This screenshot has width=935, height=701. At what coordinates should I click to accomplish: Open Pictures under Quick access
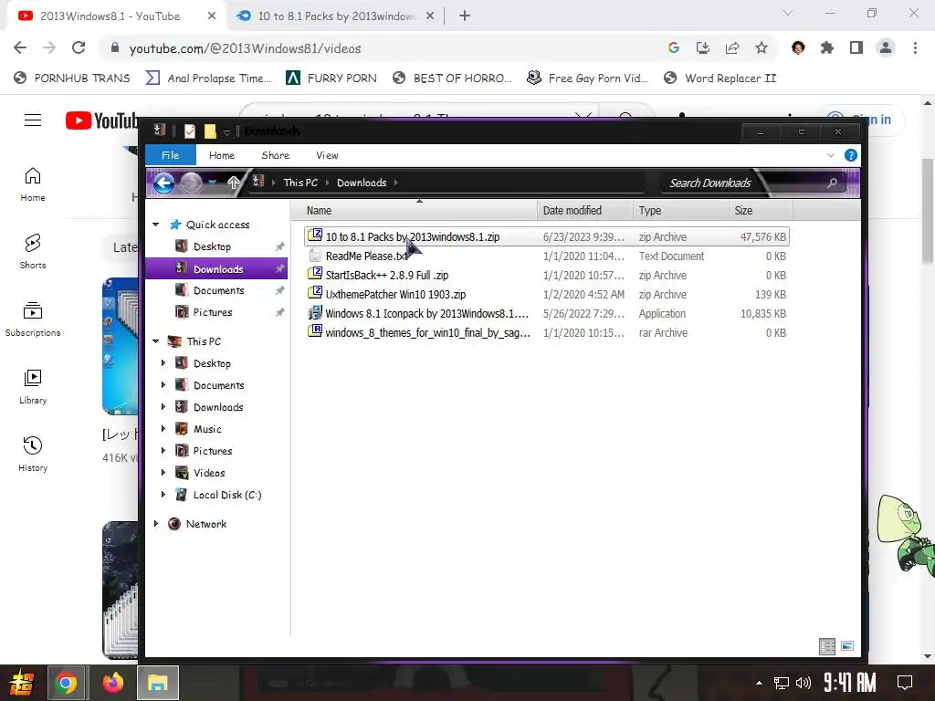pyautogui.click(x=212, y=312)
